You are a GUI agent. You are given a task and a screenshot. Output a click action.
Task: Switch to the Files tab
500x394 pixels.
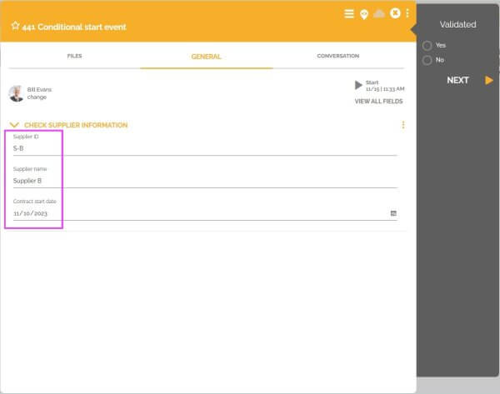pyautogui.click(x=74, y=57)
